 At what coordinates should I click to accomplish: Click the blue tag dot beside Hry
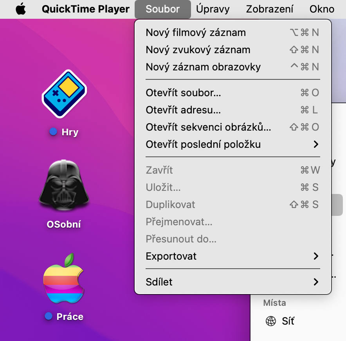point(53,132)
